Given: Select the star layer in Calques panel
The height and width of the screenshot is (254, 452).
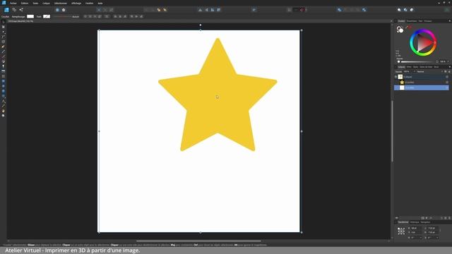Looking at the screenshot, I should point(422,83).
